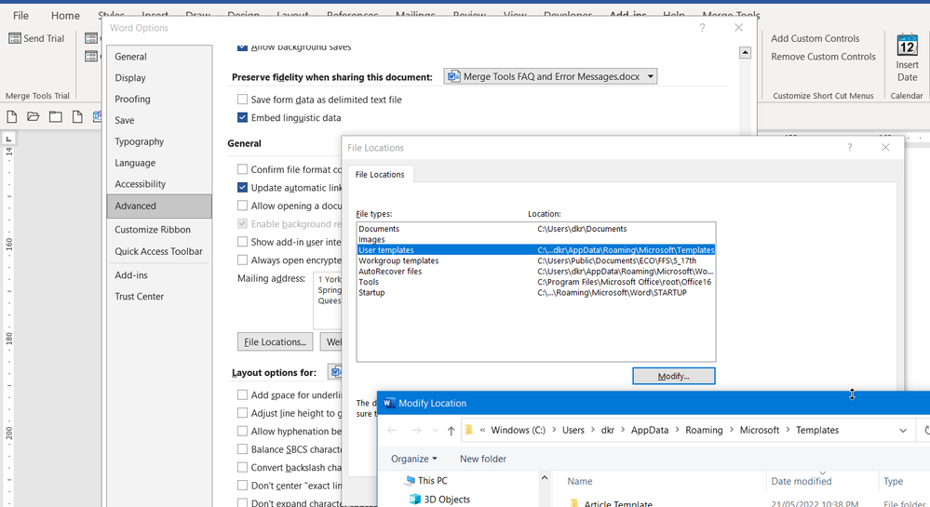
Task: Uncheck Update automatic links checkbox
Action: tap(242, 187)
